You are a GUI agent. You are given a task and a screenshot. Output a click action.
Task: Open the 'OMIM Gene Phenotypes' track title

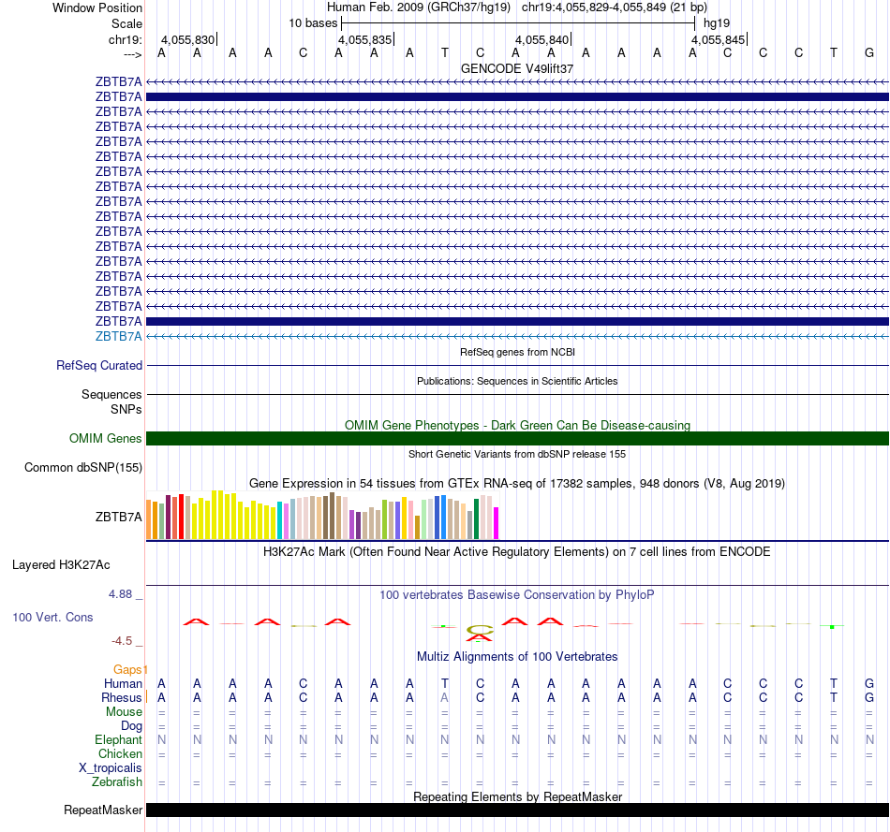point(517,425)
